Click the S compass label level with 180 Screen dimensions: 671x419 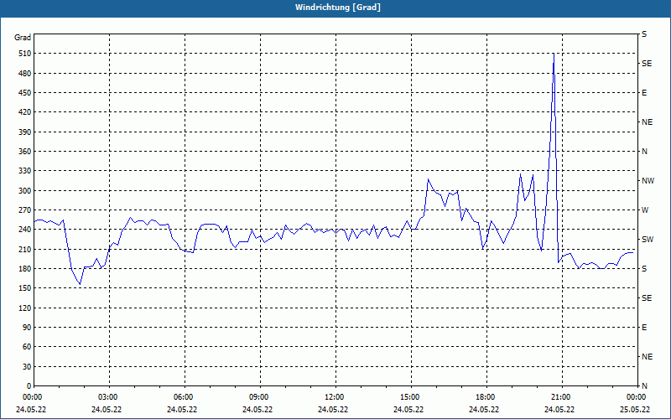point(644,269)
